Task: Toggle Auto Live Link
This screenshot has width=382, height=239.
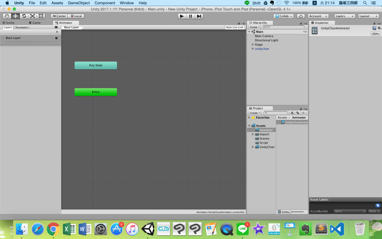Action: [235, 27]
